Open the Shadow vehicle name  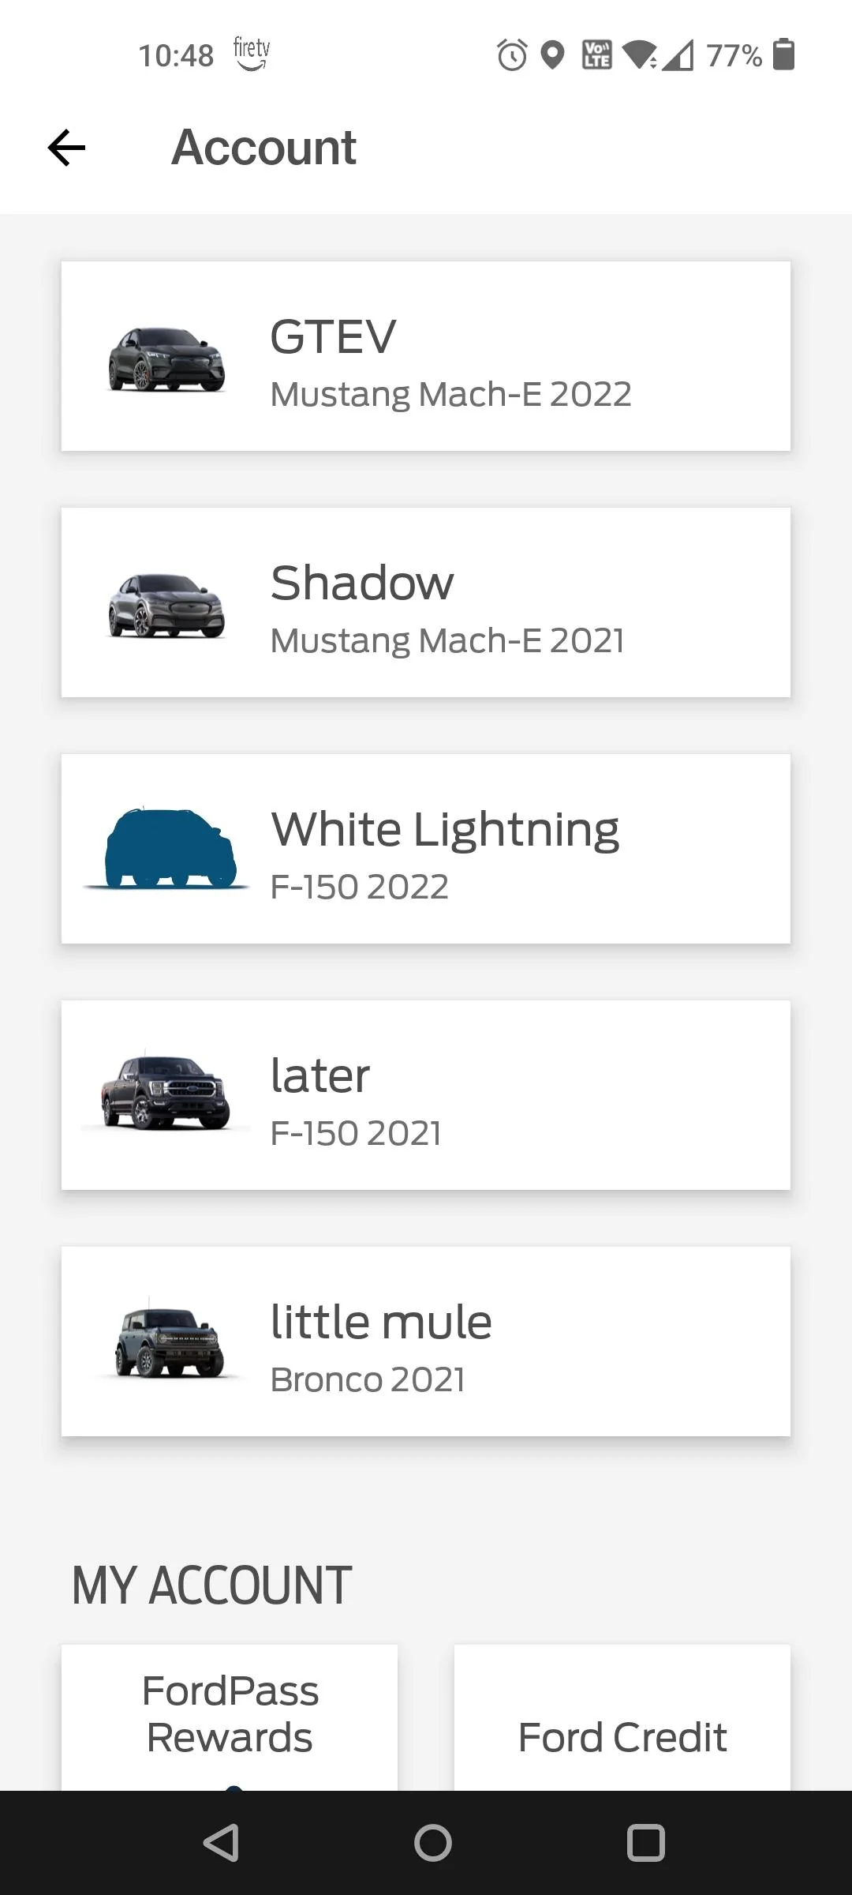362,584
